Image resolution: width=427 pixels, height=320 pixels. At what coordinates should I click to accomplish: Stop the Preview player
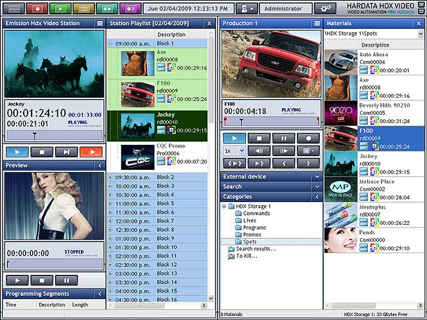pyautogui.click(x=42, y=280)
